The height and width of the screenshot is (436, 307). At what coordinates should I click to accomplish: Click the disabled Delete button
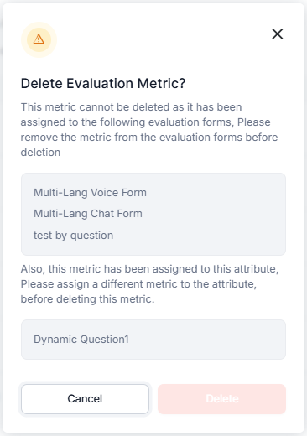click(222, 399)
